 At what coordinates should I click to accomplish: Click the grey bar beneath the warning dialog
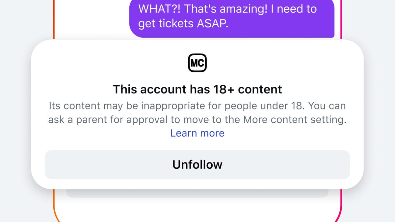[197, 193]
